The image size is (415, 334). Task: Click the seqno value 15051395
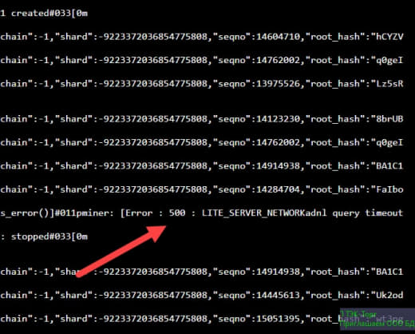pos(279,319)
